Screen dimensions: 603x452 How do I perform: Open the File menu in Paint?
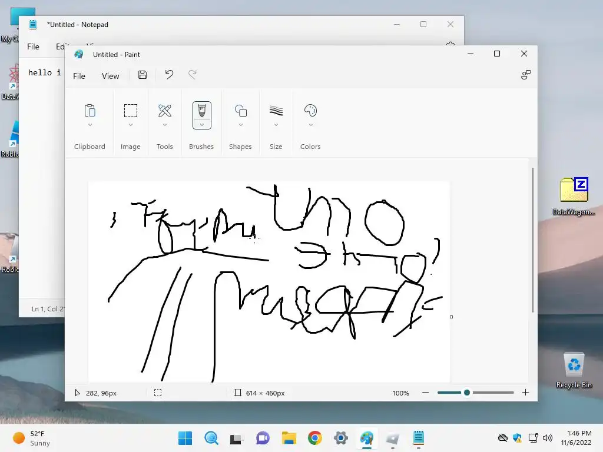pos(79,76)
